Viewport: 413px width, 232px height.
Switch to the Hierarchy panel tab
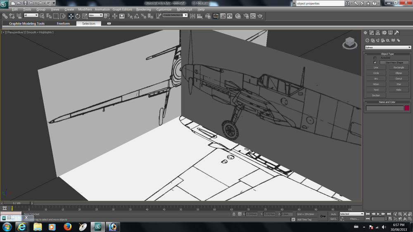(378, 33)
